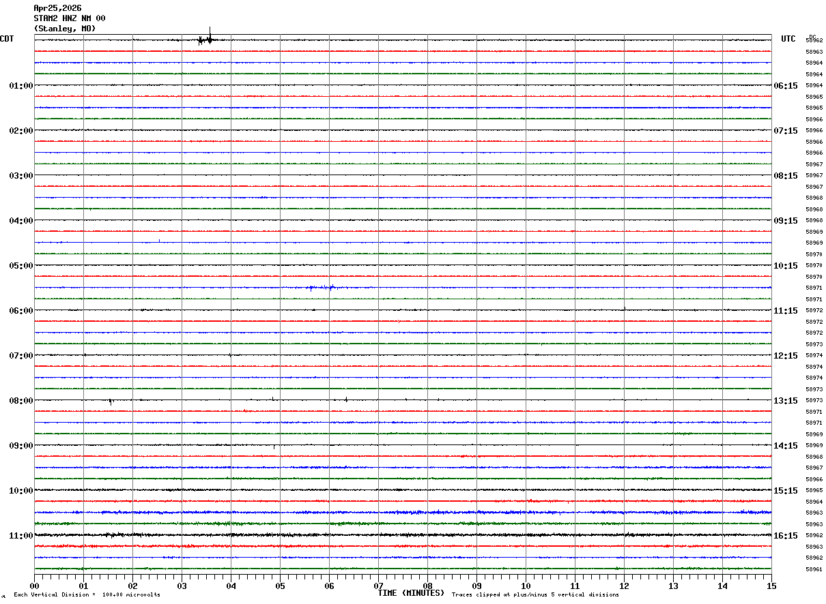Click the TIME (MINUTES) axis label
The image size is (826, 604).
[x=411, y=593]
